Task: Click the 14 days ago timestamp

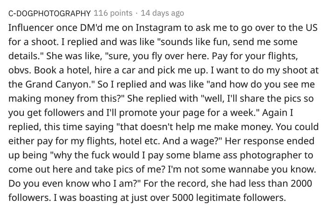Action: [163, 13]
